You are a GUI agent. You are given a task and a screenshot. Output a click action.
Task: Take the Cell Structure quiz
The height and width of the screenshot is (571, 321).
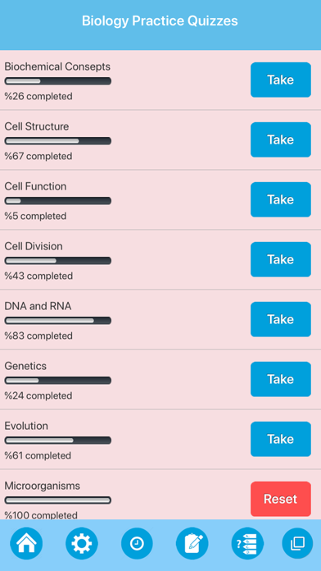click(x=281, y=139)
